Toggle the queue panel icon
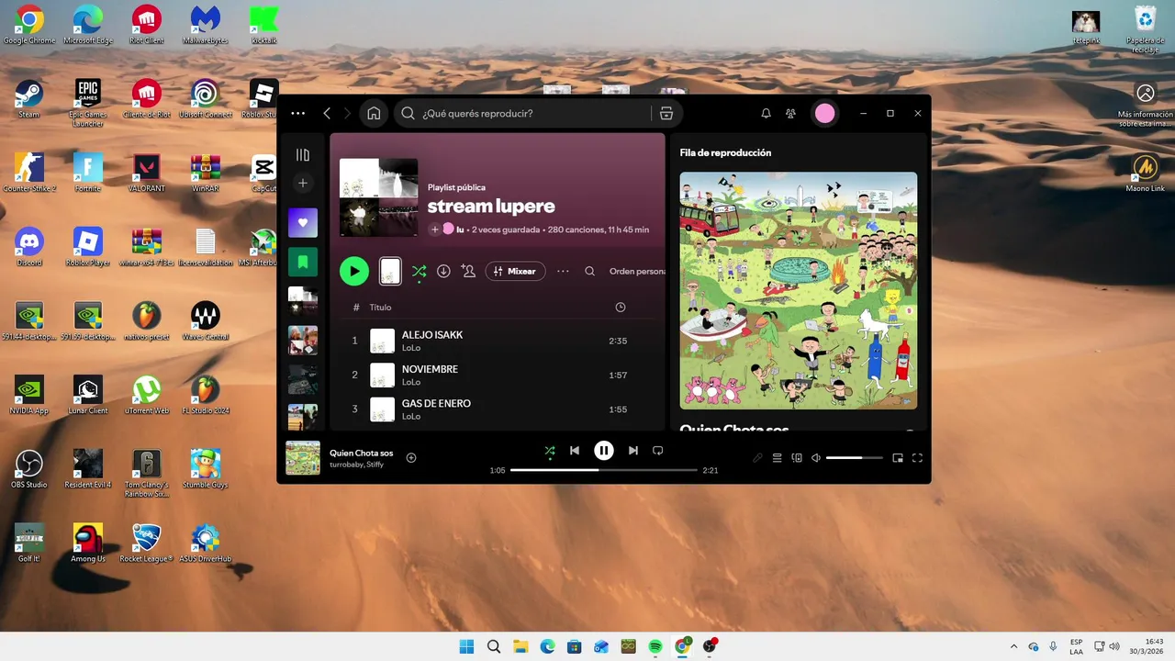 (x=777, y=457)
